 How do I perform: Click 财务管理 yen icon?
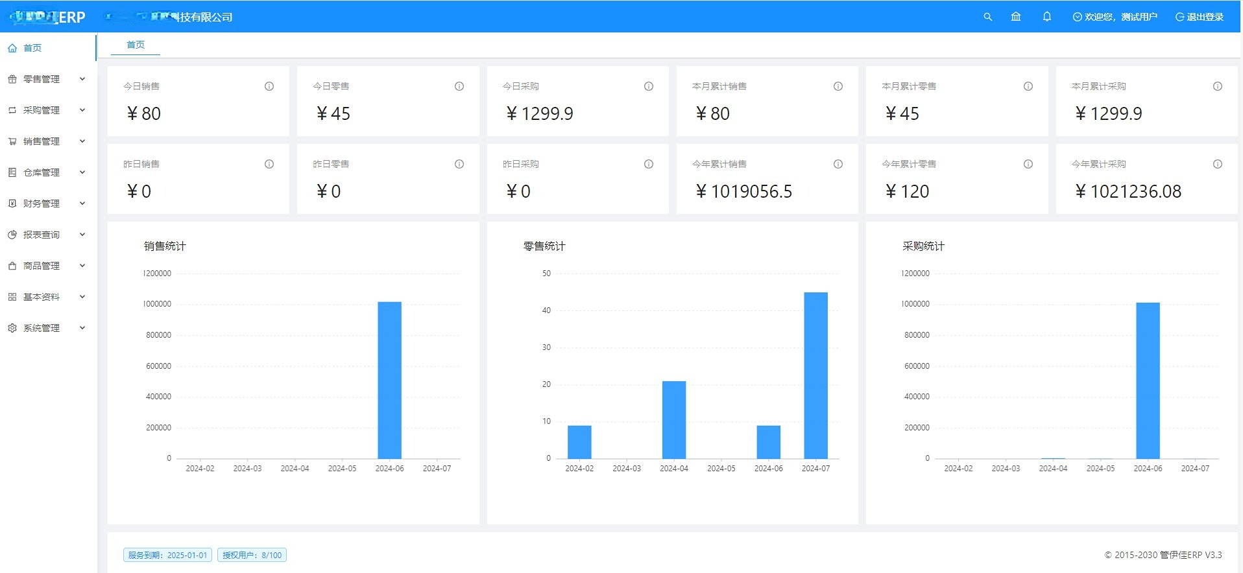click(x=12, y=204)
